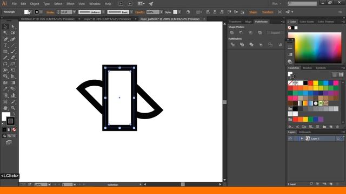The width and height of the screenshot is (346, 194).
Task: Expand Layer 1 disclosure triangle
Action: click(x=302, y=138)
